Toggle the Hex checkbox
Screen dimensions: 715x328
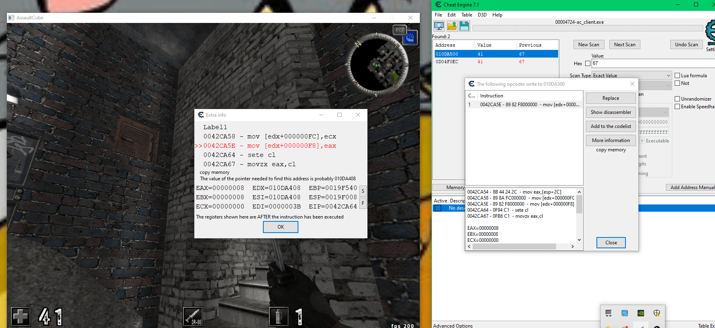tap(588, 63)
